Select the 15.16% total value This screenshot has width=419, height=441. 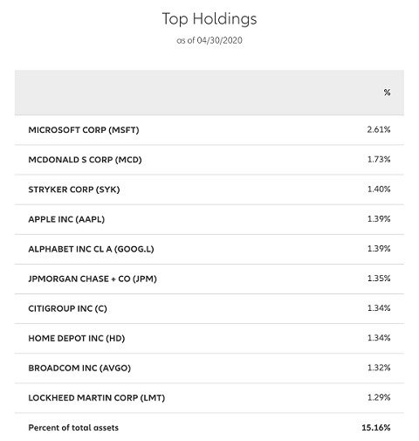coord(376,428)
